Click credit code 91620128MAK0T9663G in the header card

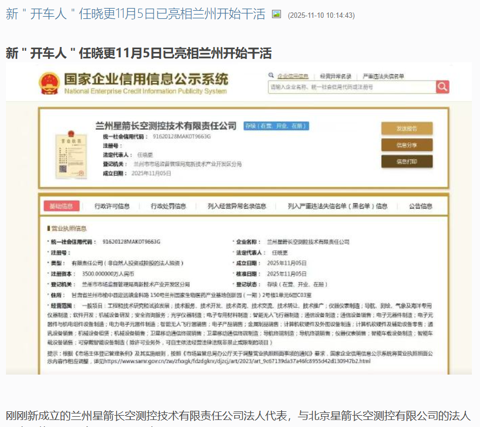182,137
